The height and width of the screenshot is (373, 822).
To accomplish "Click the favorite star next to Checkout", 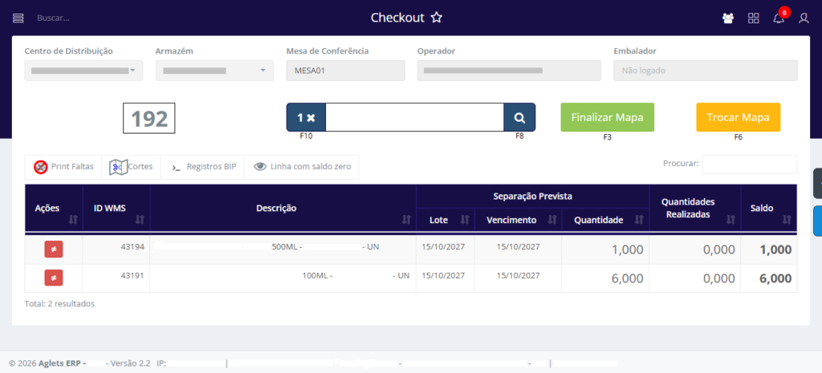I will tap(436, 18).
